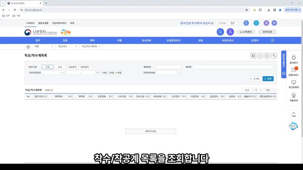
Task: Open the 이행 main menu
Action: pos(119,40)
